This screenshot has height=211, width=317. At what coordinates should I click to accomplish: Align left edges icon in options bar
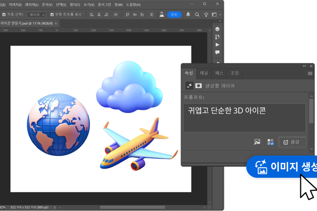[x=92, y=14]
